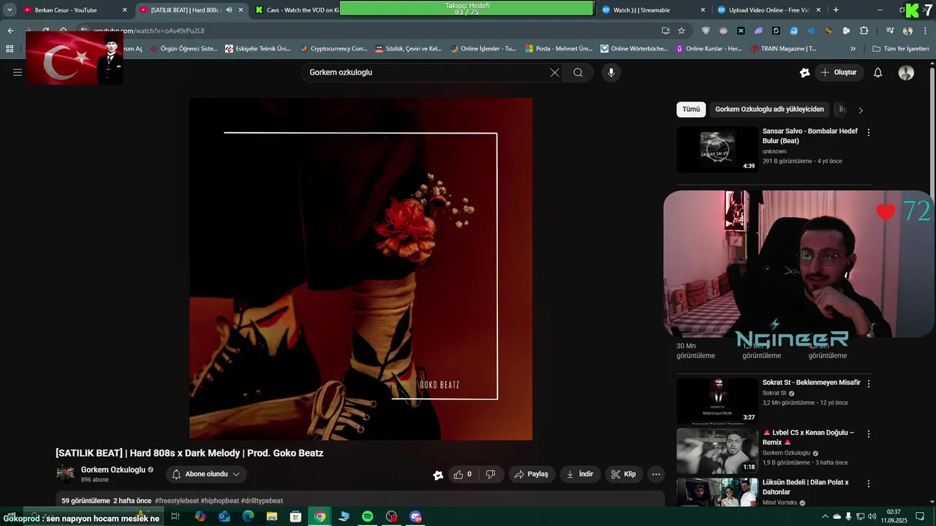Open TRAIN Magazine bookmark

click(x=783, y=49)
